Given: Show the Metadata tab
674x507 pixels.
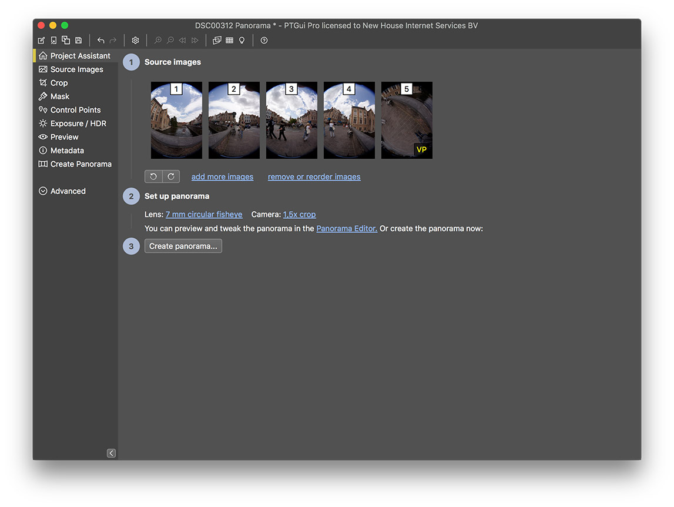Looking at the screenshot, I should coord(75,151).
